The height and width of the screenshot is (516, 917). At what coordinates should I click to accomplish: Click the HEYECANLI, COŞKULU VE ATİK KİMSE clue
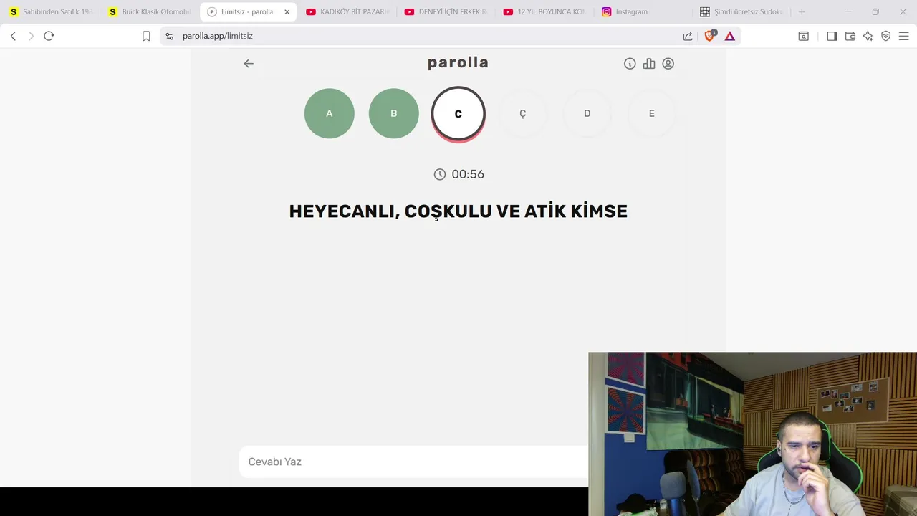pos(458,211)
